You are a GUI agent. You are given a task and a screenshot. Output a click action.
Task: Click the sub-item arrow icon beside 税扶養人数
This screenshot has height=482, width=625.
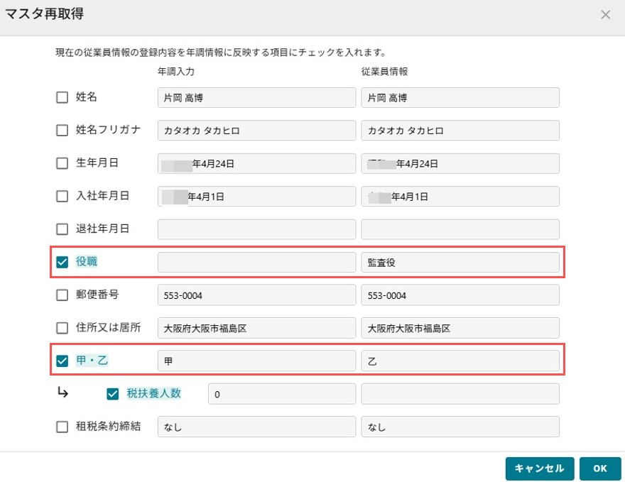62,393
